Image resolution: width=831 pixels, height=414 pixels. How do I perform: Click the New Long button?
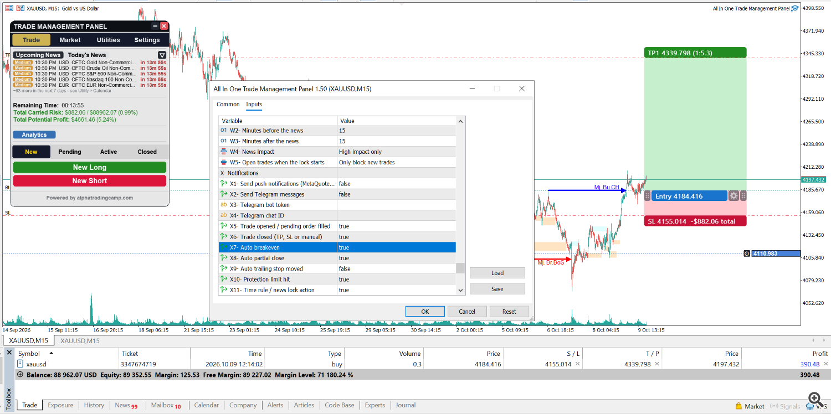[90, 167]
